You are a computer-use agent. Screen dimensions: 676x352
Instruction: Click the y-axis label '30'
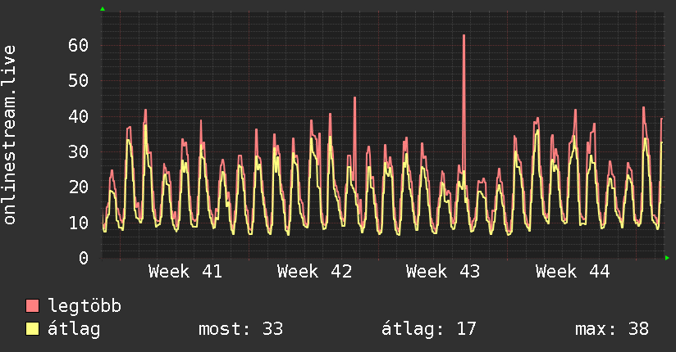(78, 151)
